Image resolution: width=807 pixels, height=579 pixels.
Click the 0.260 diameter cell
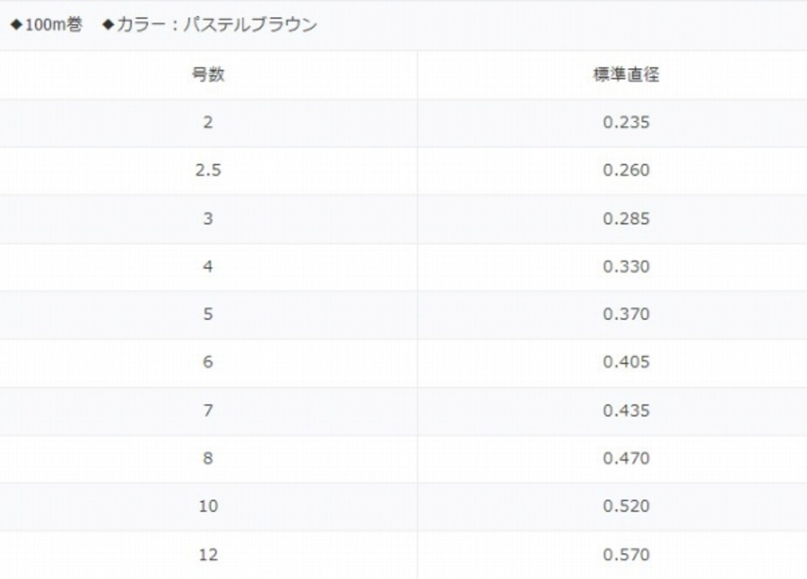tap(626, 171)
